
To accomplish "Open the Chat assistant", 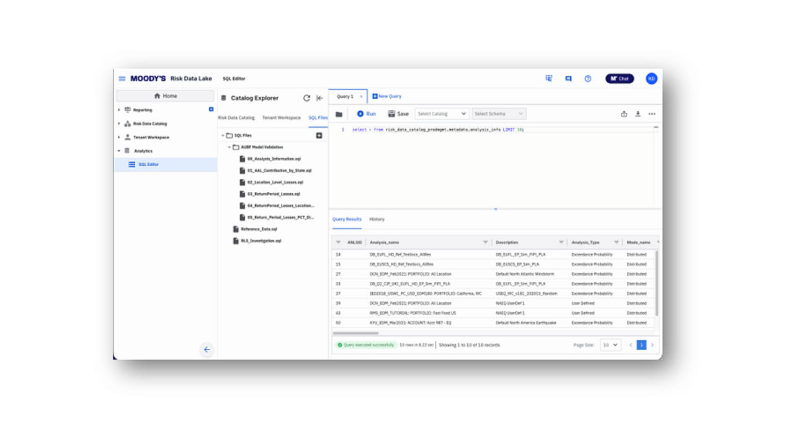I will click(x=620, y=79).
